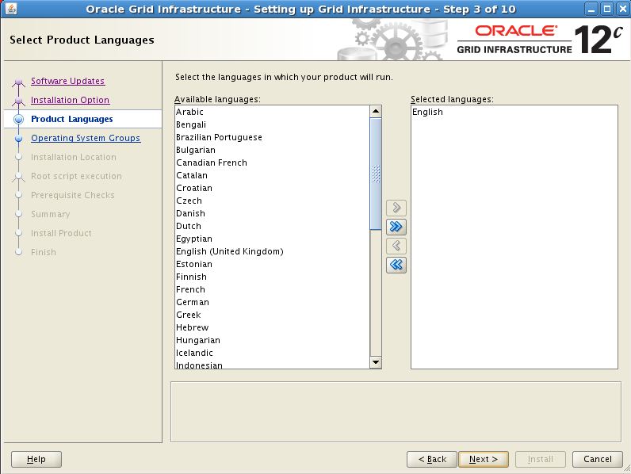Click the Finish step label
Image resolution: width=631 pixels, height=474 pixels.
tap(44, 252)
